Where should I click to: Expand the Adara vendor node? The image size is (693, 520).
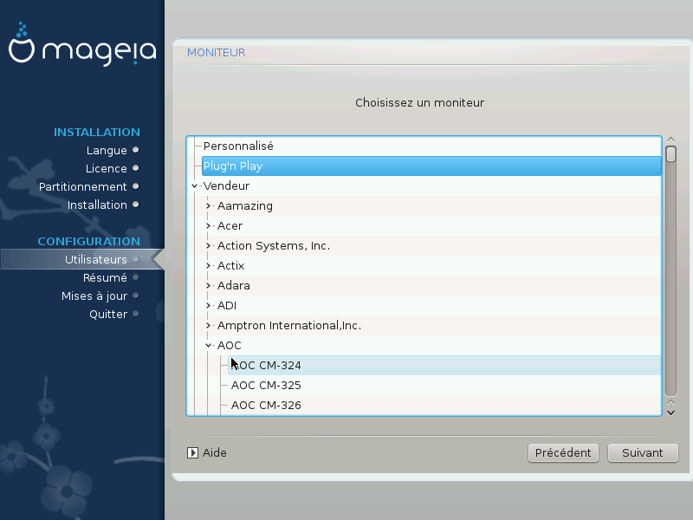click(208, 286)
